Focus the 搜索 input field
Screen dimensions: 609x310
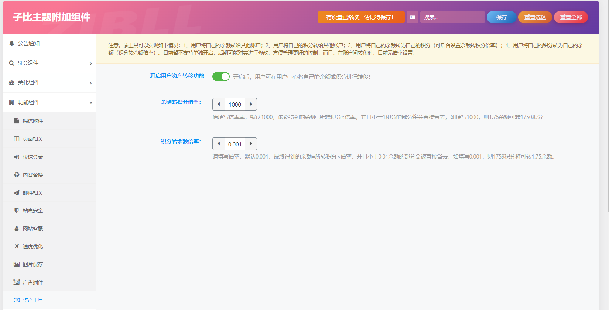pos(452,17)
